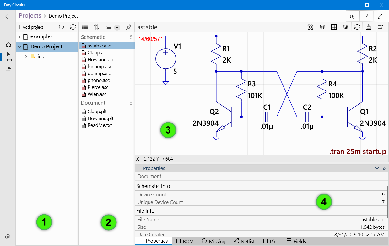Click the zoom-to-fit icon in schematic toolbar
The height and width of the screenshot is (246, 389).
pyautogui.click(x=310, y=27)
